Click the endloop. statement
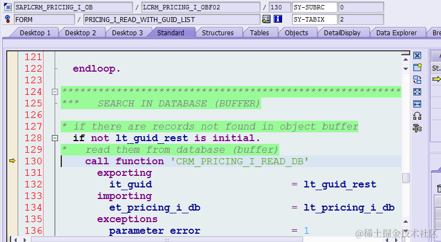The image size is (441, 242). (97, 68)
